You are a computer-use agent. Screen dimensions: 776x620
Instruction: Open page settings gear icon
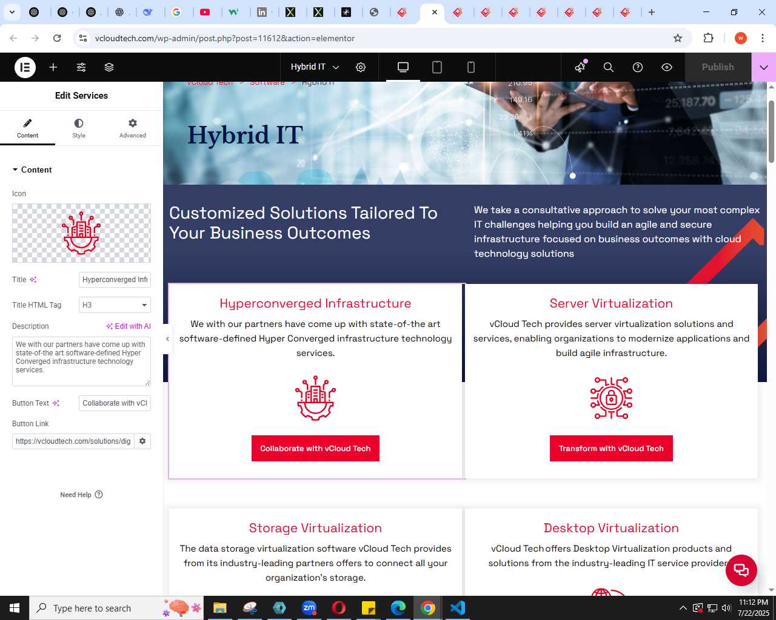coord(361,67)
